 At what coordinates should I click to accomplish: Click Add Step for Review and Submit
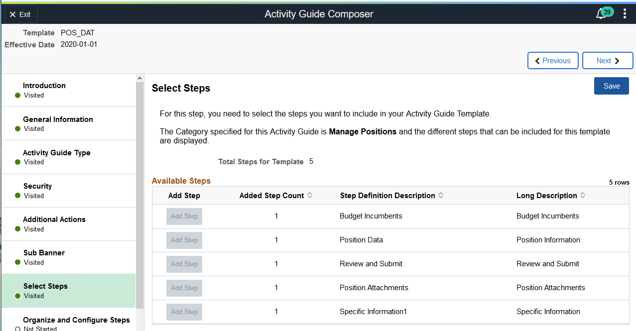[x=184, y=264]
